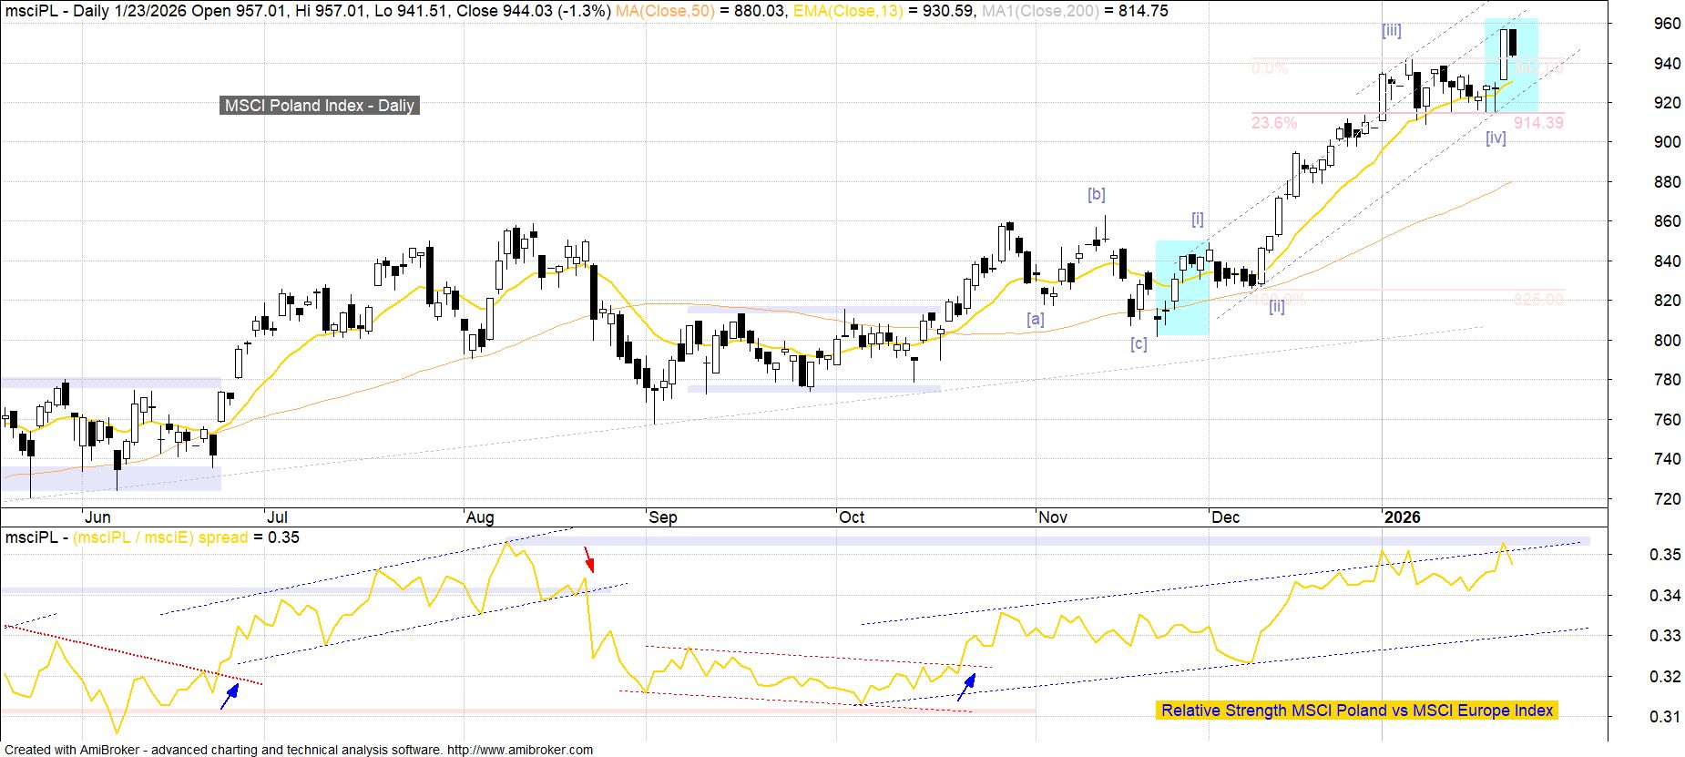This screenshot has height=757, width=1685.
Task: Click the blue up arrow at the red dotted trendline
Action: pyautogui.click(x=230, y=695)
